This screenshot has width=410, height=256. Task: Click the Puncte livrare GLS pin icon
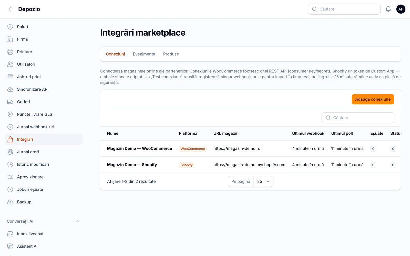[10, 114]
